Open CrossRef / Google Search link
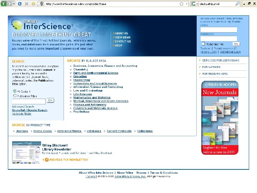Screen dimensions: 257x193 coord(30,110)
